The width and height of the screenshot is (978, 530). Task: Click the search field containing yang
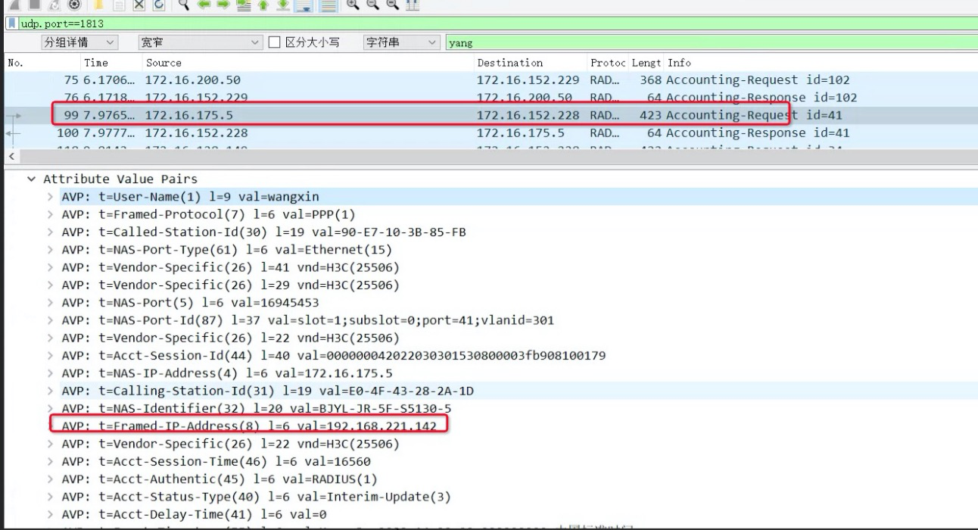pyautogui.click(x=712, y=42)
